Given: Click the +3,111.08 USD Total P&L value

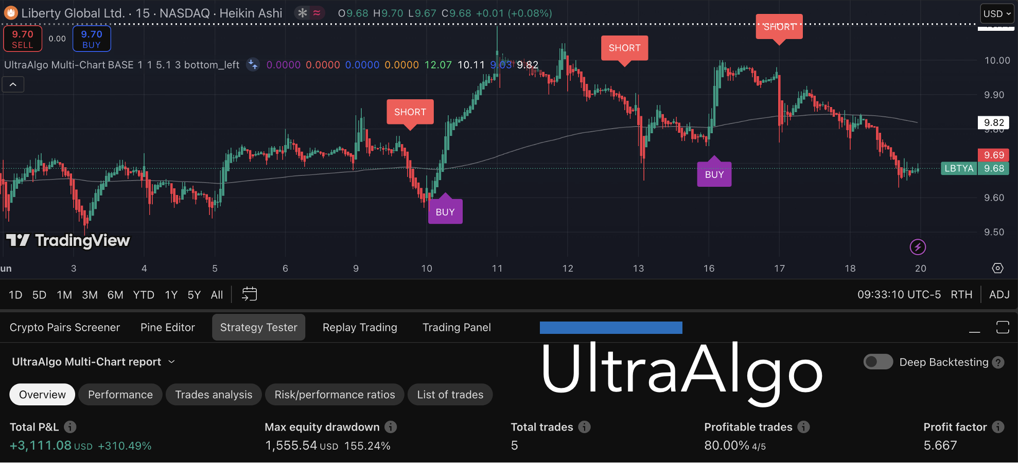Looking at the screenshot, I should coord(51,446).
